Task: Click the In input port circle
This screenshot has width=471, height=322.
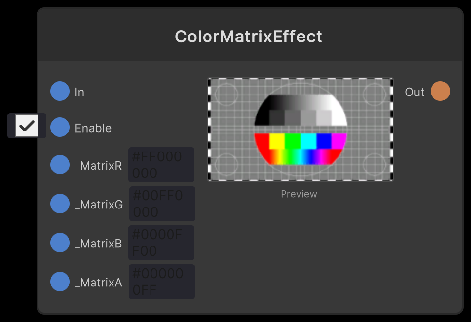Action: click(59, 91)
